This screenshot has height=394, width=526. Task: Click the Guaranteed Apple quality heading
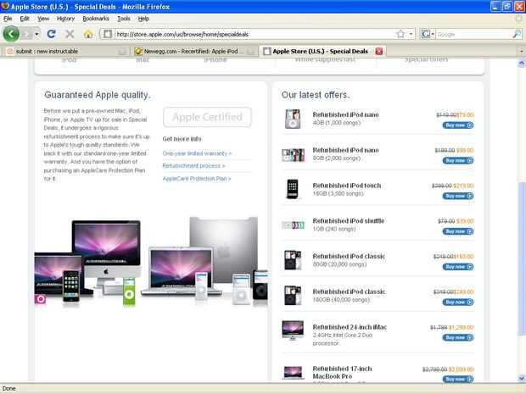click(98, 95)
